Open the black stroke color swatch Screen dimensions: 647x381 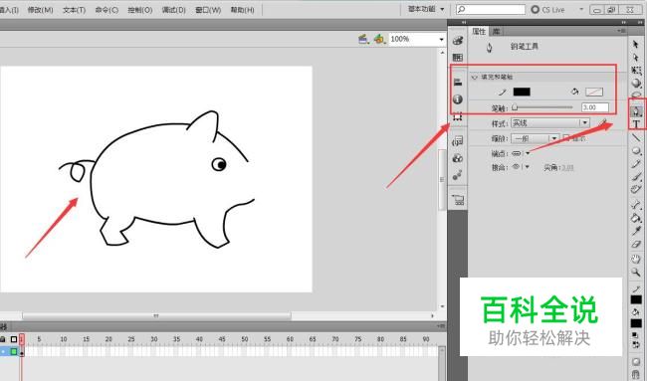tap(522, 92)
